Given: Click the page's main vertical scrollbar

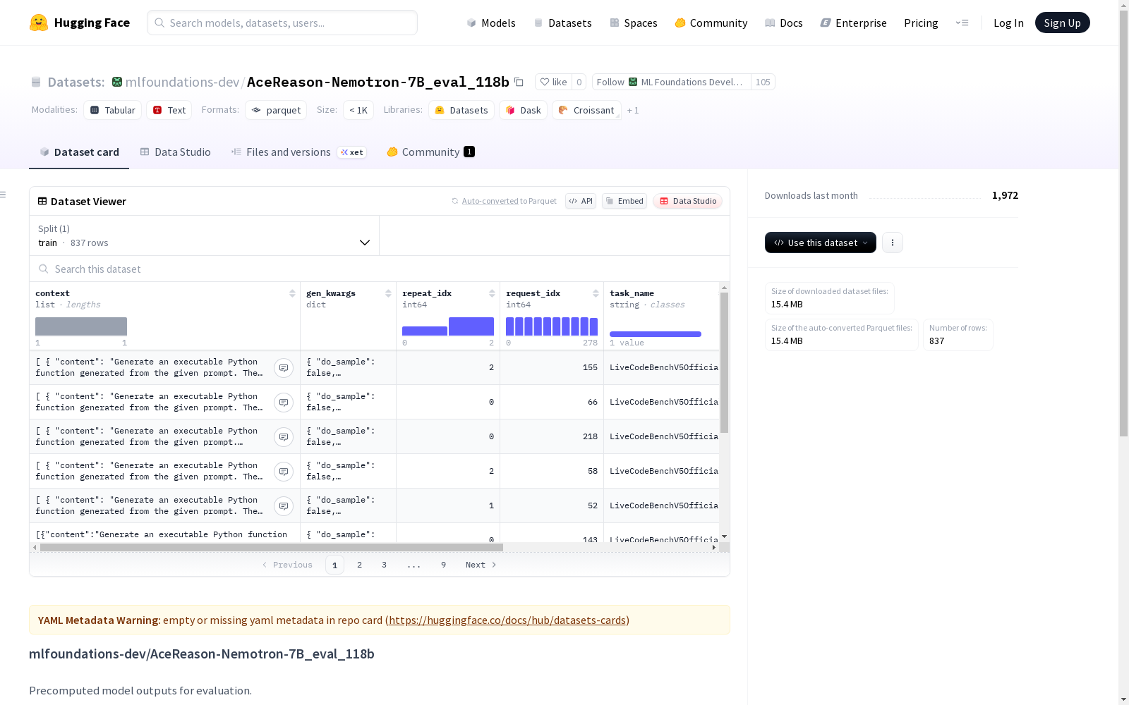Looking at the screenshot, I should click(x=1123, y=222).
